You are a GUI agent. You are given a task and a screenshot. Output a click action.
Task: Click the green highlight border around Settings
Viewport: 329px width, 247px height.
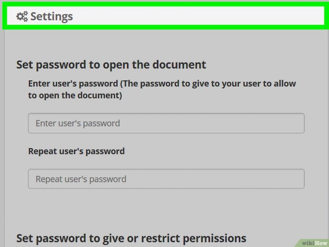164,4
